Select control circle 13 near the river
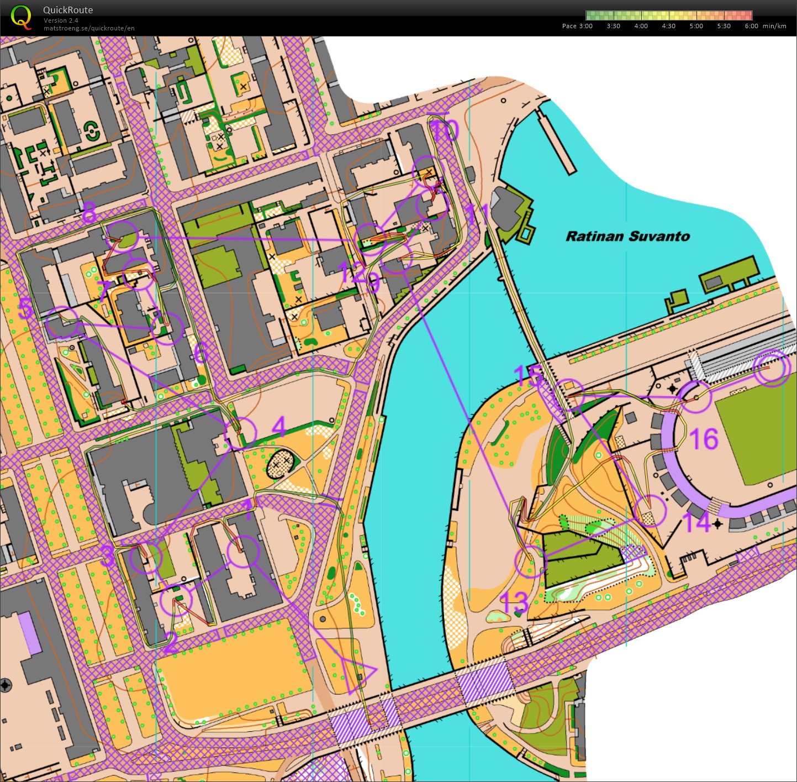Screen dimensions: 797x782 coord(530,561)
